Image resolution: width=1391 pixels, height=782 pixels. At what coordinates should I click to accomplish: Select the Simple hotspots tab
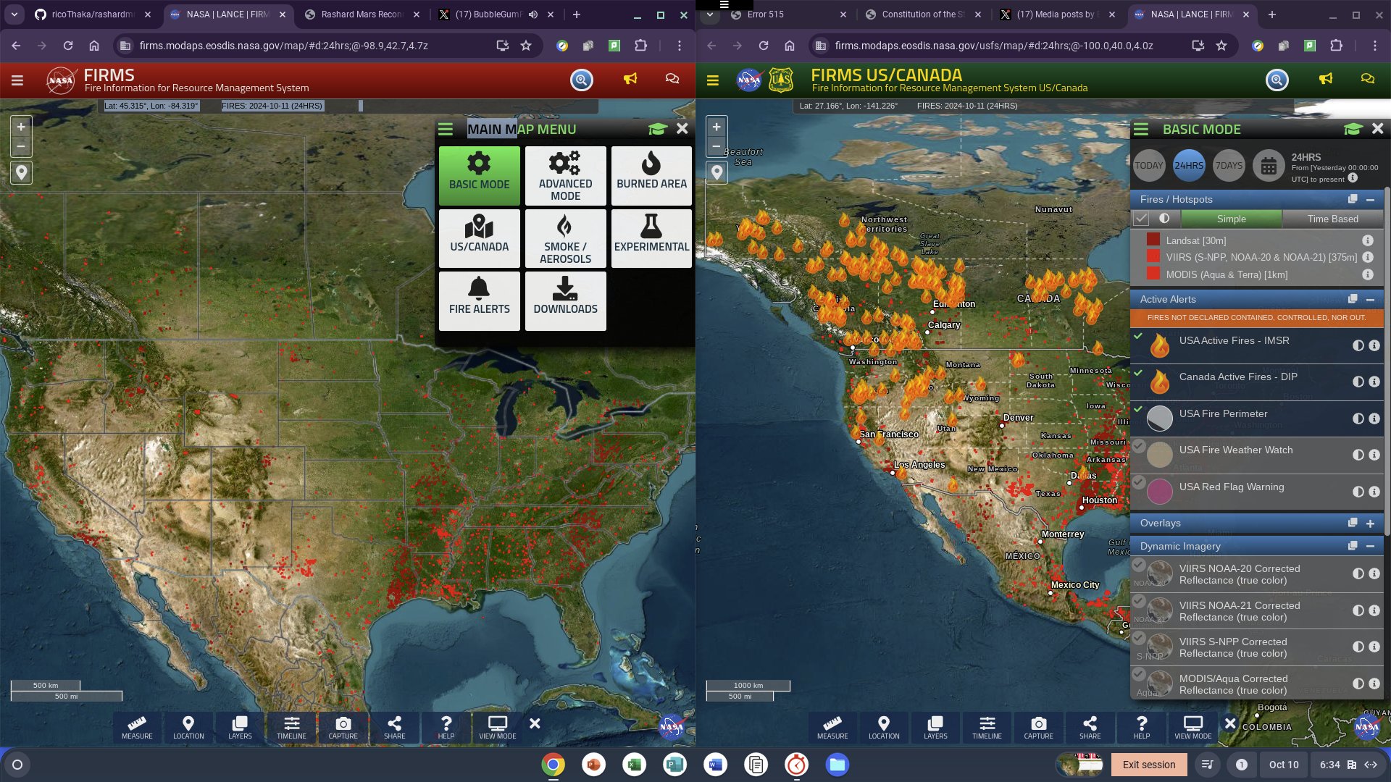pyautogui.click(x=1231, y=219)
